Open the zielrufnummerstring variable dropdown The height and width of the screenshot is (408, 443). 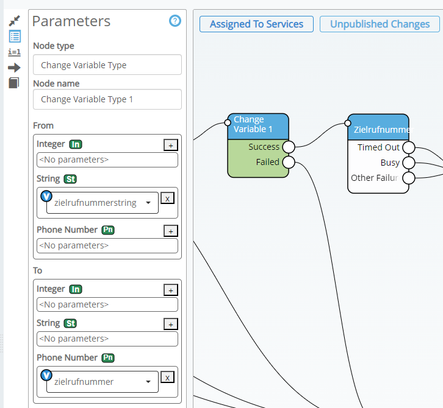148,203
